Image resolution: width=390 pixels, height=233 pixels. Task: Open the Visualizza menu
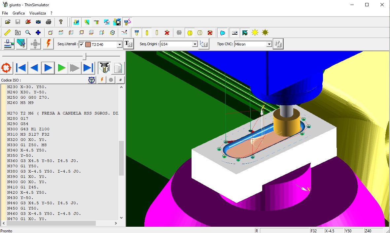38,13
